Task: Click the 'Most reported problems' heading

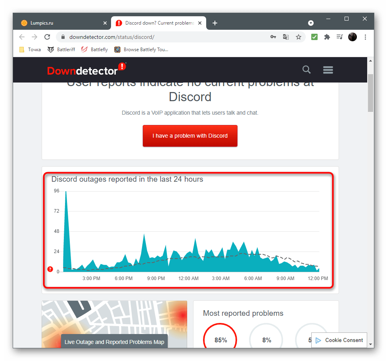Action: [243, 313]
